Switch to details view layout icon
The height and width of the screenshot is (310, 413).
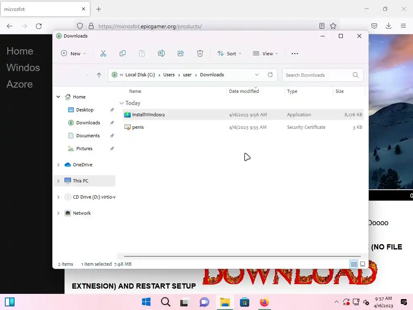tap(354, 264)
